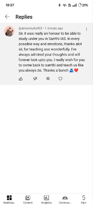Tap the Wi-Fi status icon

click(x=65, y=5)
